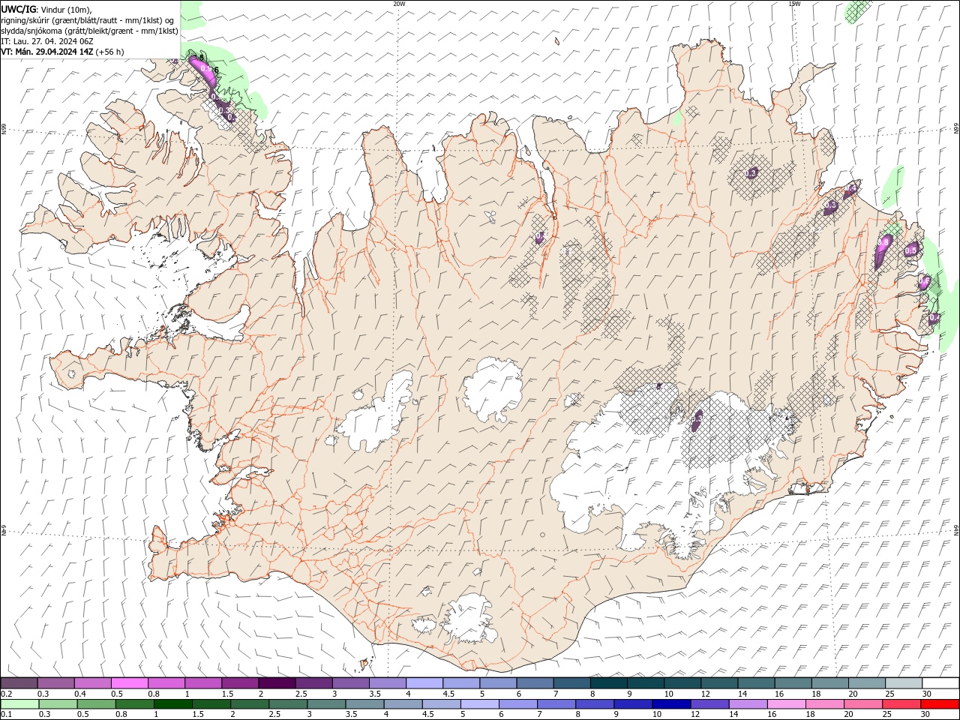
Task: Select the slate blue 6 snow legend swatch
Action: (x=534, y=683)
